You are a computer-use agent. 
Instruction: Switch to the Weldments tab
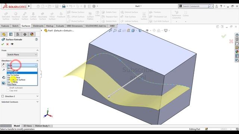38,26
